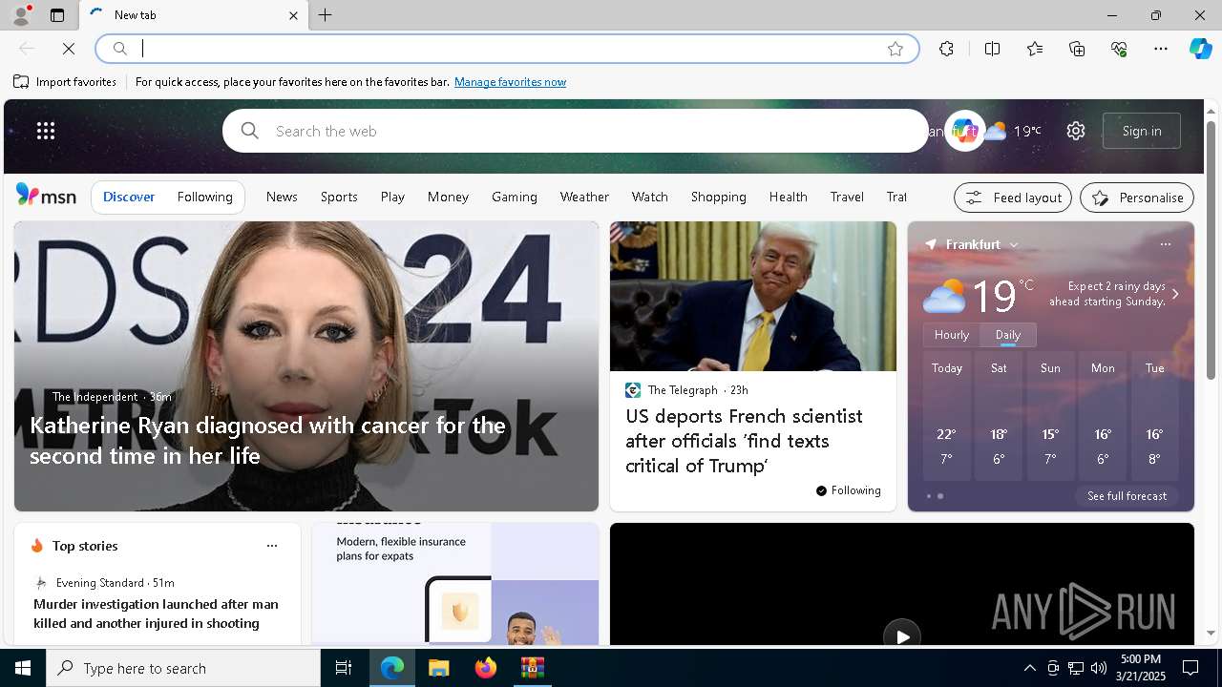Select the Discover feed tab

click(129, 197)
